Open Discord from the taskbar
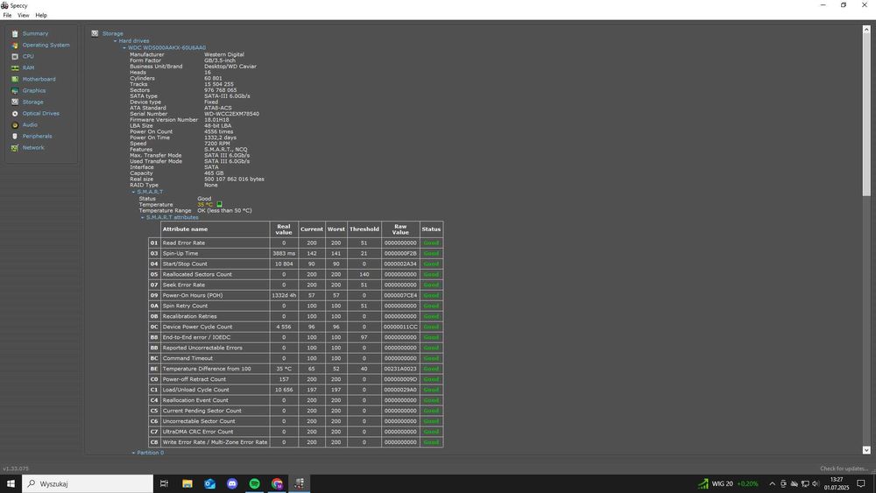The height and width of the screenshot is (493, 876). coord(232,483)
